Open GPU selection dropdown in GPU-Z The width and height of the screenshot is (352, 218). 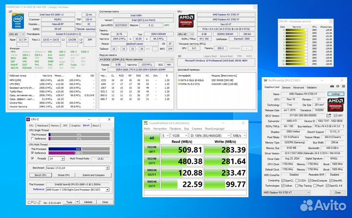pyautogui.click(x=286, y=193)
